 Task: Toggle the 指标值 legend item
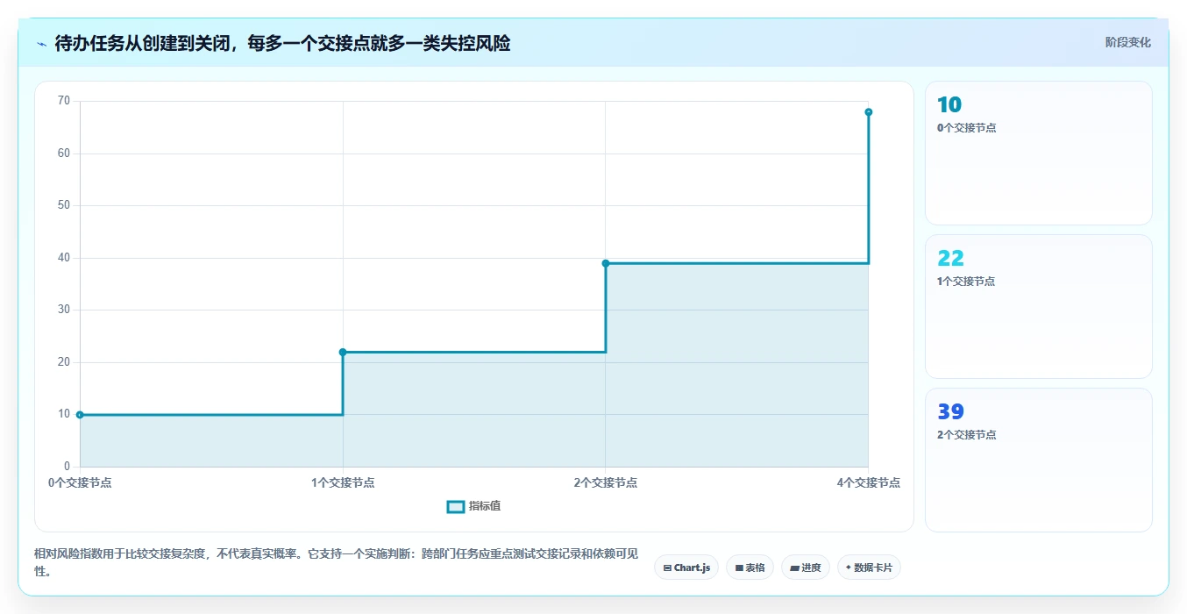click(474, 506)
